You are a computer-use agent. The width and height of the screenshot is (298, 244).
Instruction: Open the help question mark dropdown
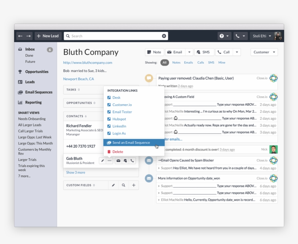click(x=224, y=36)
